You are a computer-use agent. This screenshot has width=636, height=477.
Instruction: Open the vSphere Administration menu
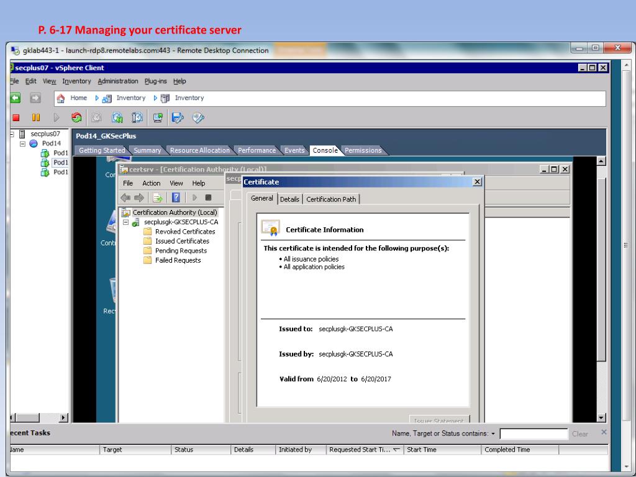(x=118, y=81)
